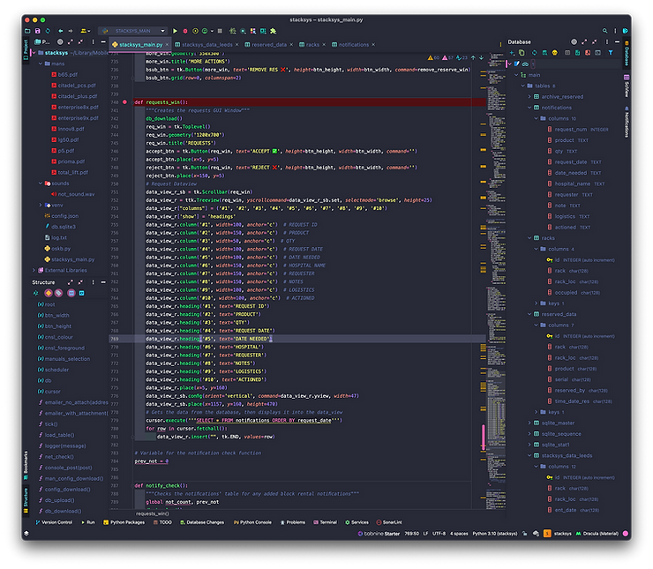Add new data source plus icon
Viewport: 653px width, 569px height.
[x=512, y=53]
